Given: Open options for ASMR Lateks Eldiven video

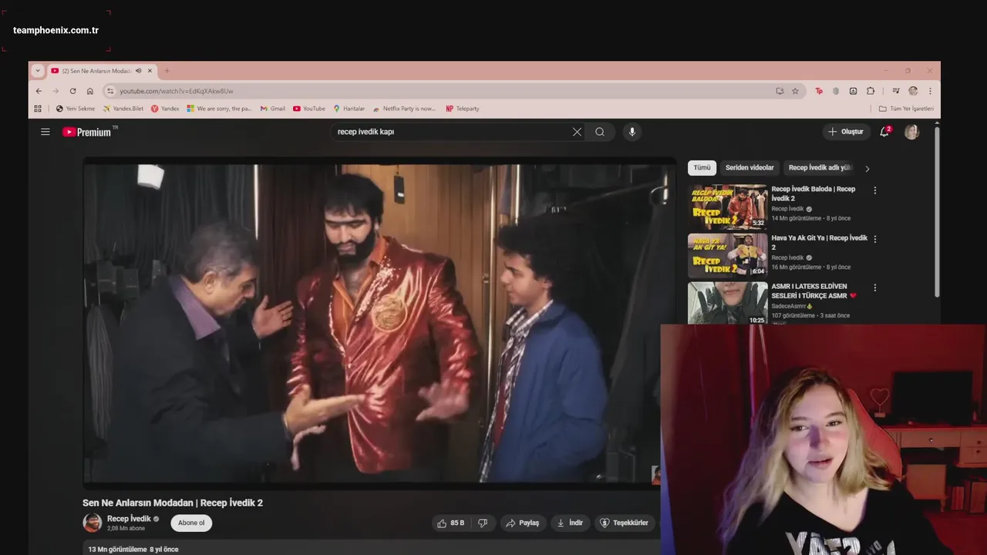Looking at the screenshot, I should click(874, 288).
